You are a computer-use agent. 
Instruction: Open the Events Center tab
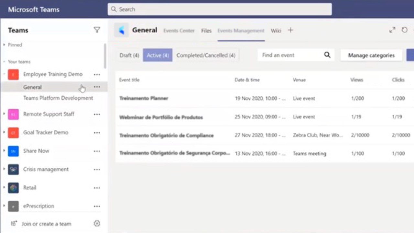coord(179,31)
